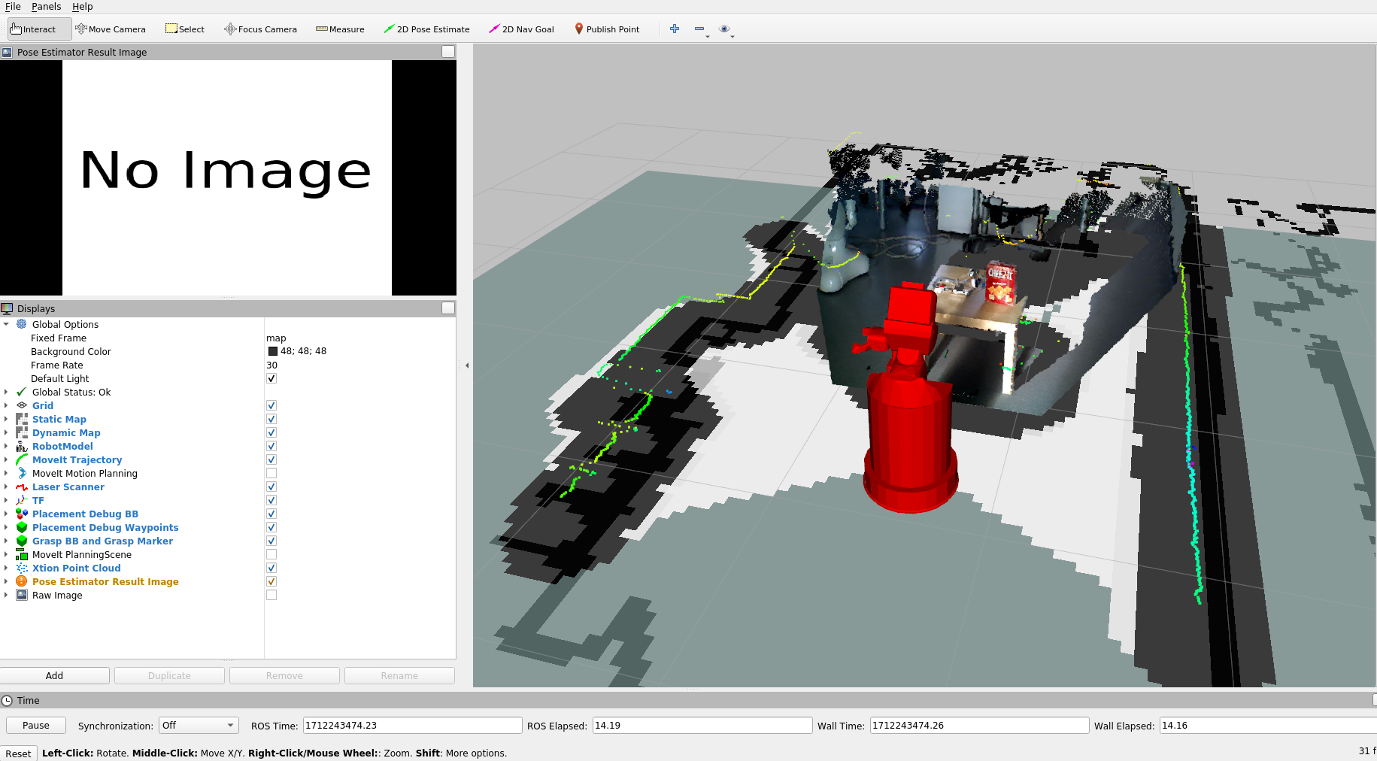Click the Focus Camera tool
1377x761 pixels.
[x=260, y=29]
